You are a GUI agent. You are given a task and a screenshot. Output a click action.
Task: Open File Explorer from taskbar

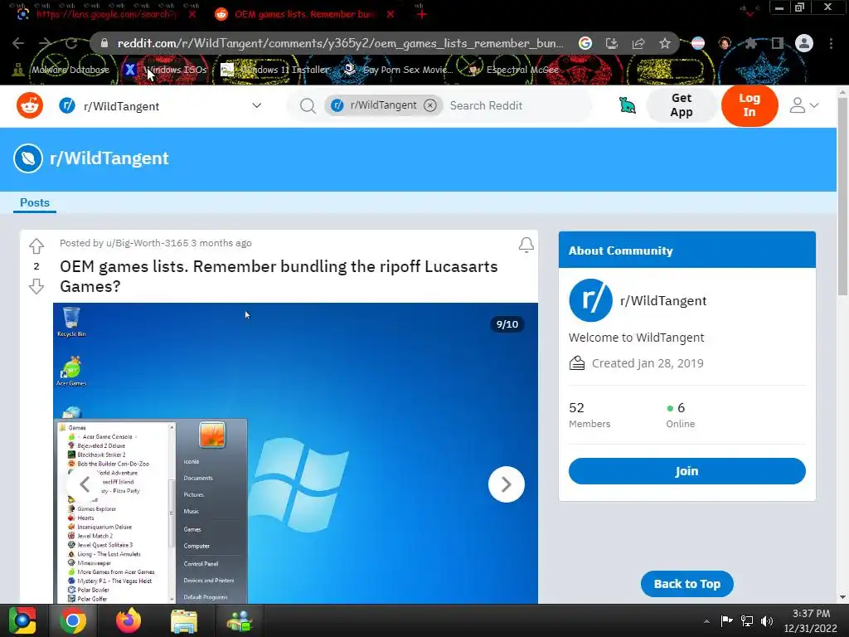tap(183, 620)
